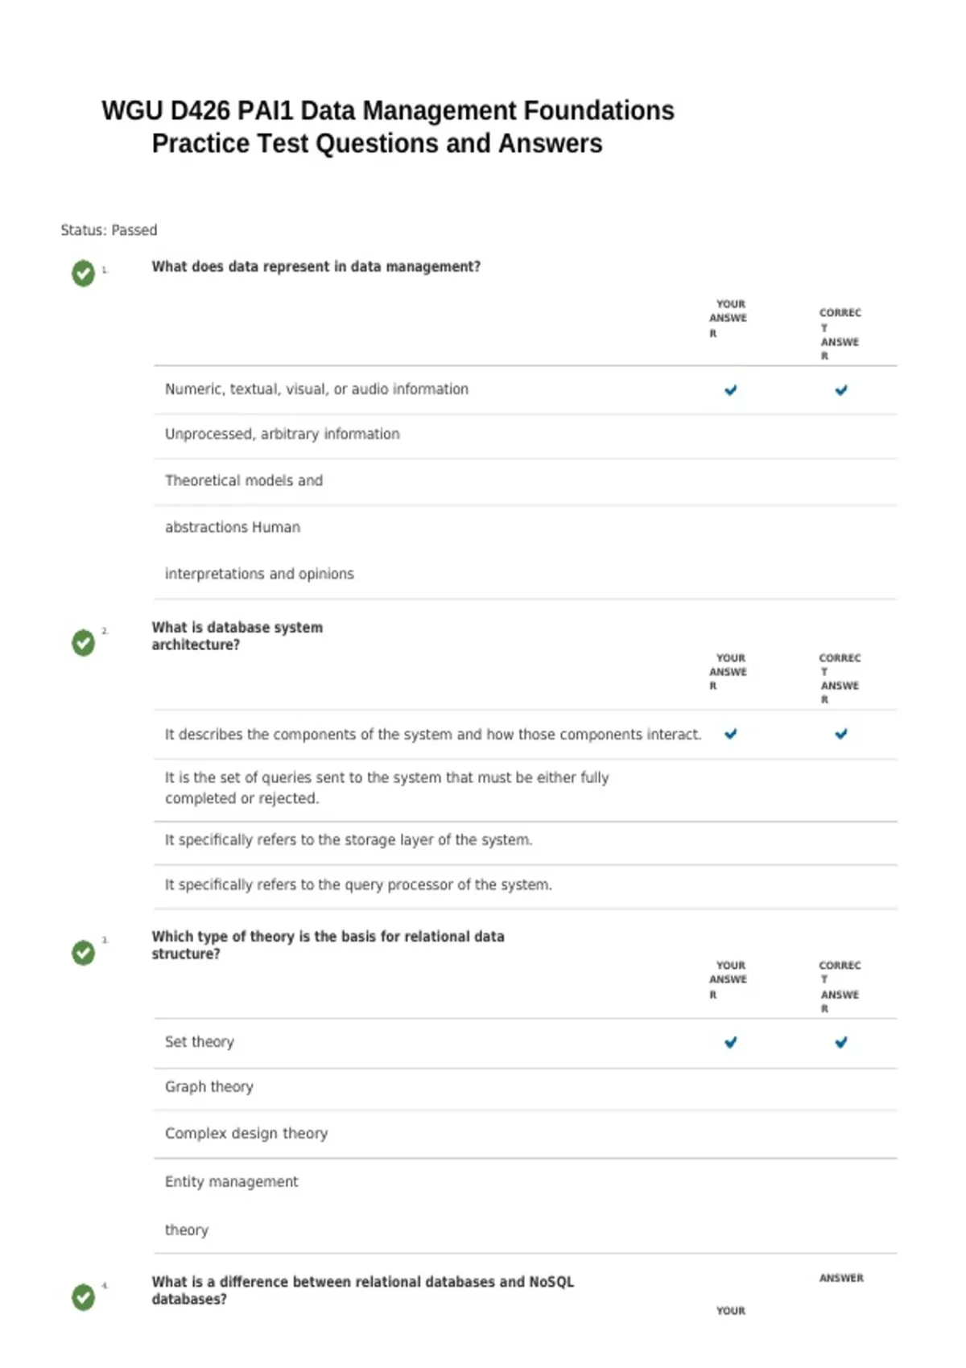Click the 'What does data represent' question heading
The image size is (966, 1368).
click(x=316, y=266)
